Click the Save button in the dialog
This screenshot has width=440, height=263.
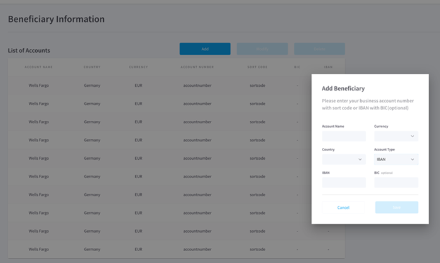click(396, 207)
